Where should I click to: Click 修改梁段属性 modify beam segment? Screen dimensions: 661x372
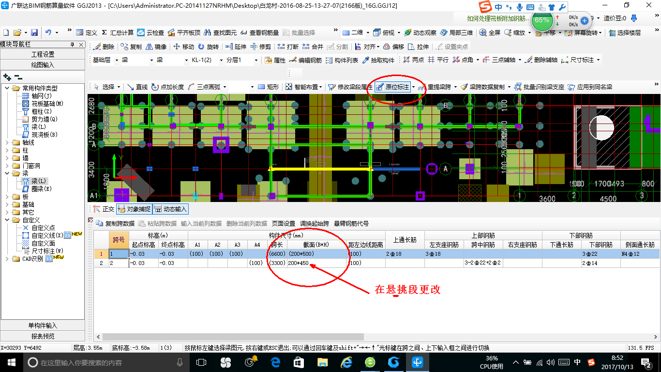click(350, 87)
